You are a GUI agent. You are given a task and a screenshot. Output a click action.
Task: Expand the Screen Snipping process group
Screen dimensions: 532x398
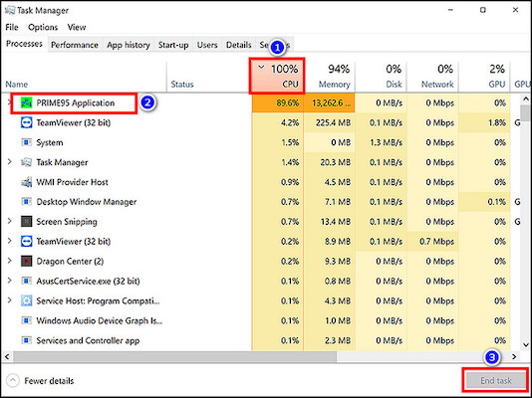10,221
